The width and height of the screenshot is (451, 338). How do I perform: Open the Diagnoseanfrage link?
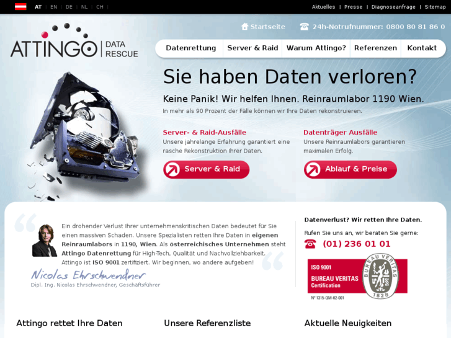point(393,7)
